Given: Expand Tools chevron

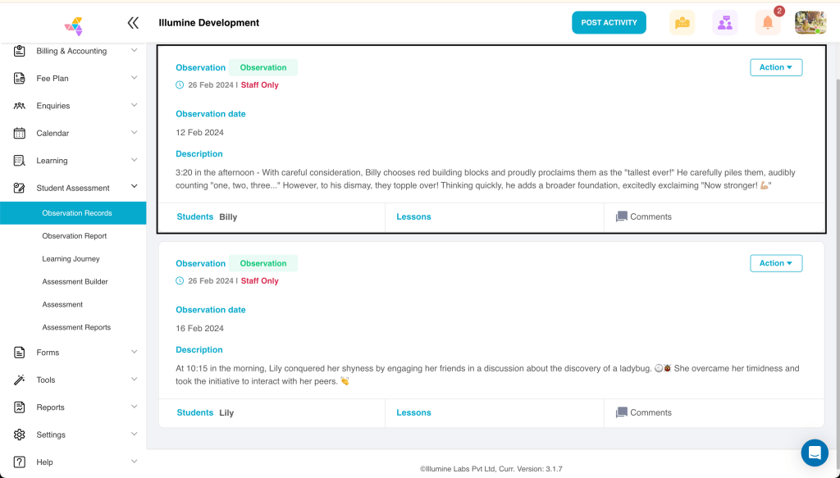Looking at the screenshot, I should coord(134,379).
